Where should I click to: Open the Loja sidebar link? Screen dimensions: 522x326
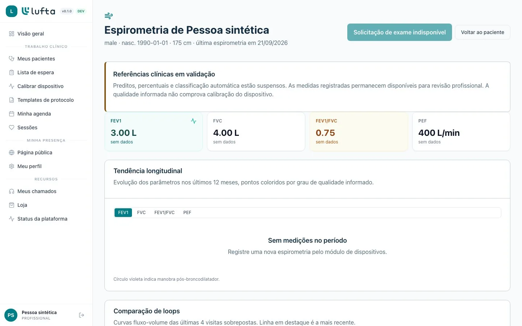(46, 205)
